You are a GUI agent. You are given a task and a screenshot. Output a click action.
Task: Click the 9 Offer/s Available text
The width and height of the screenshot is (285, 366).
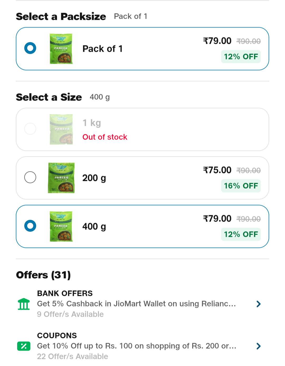pyautogui.click(x=70, y=314)
